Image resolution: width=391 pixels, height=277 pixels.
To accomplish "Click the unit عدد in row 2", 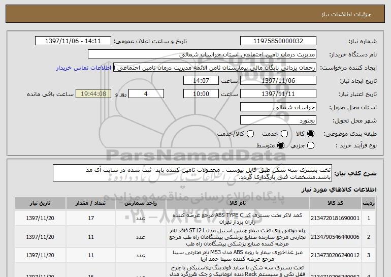I will point(141,237).
